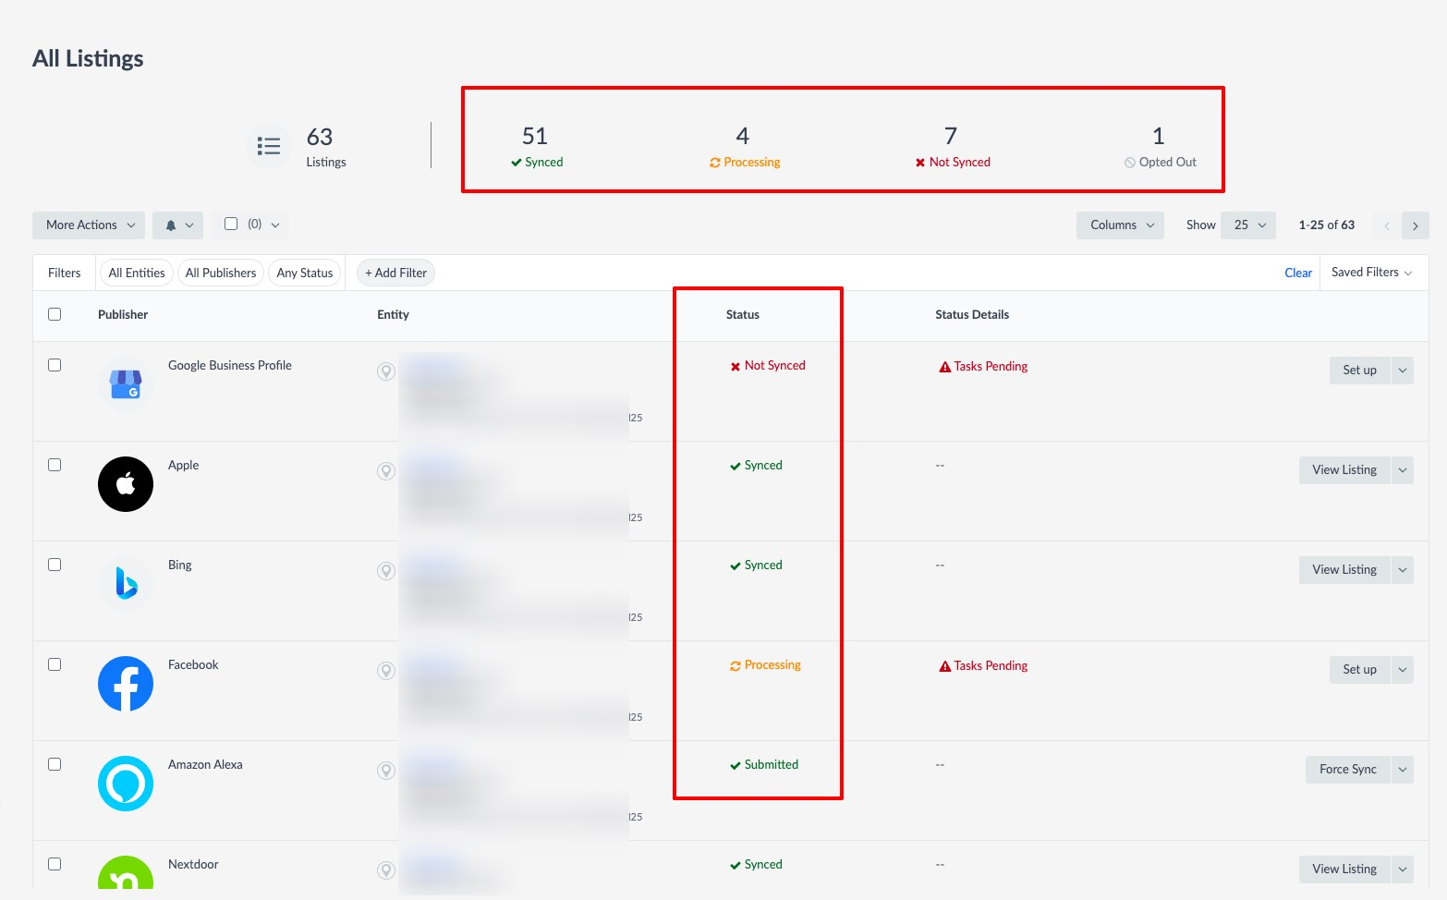Click location pin icon in Facebook row
The width and height of the screenshot is (1447, 900).
(x=386, y=671)
